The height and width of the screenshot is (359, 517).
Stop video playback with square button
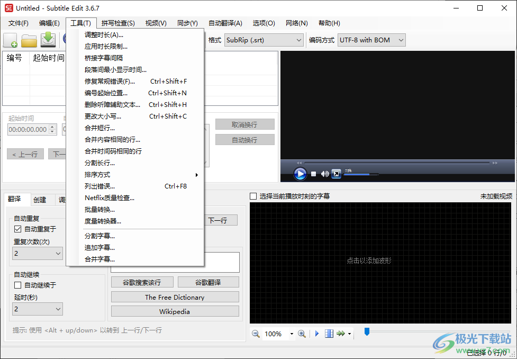tap(314, 174)
